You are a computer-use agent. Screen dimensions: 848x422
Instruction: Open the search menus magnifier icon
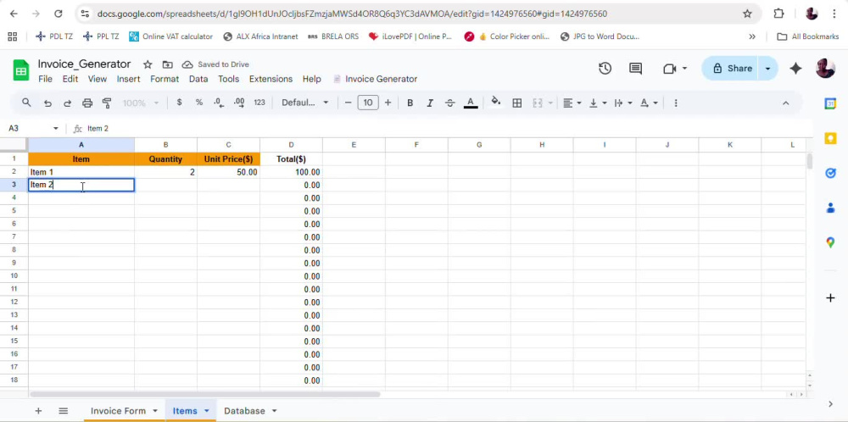click(26, 103)
